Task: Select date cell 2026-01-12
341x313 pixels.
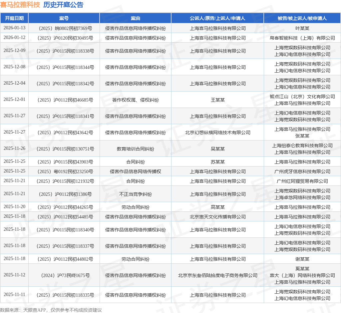Action: [x=14, y=37]
